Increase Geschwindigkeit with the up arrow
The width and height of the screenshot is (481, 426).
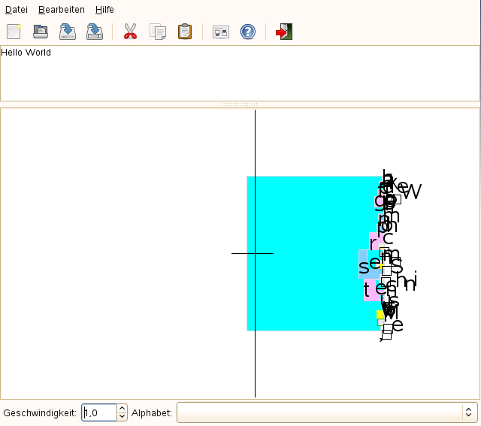(x=122, y=409)
